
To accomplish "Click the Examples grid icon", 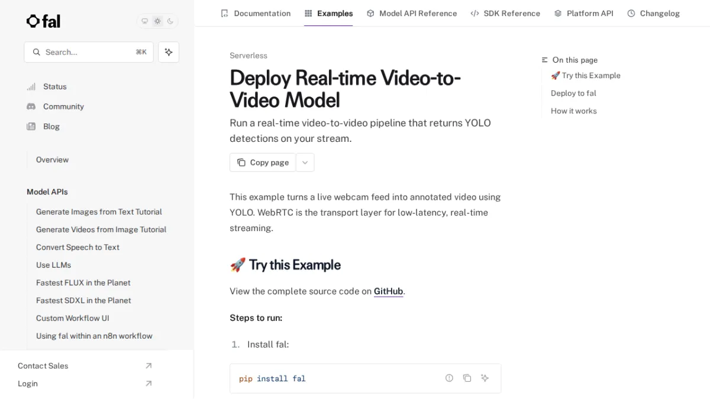I will (x=308, y=13).
